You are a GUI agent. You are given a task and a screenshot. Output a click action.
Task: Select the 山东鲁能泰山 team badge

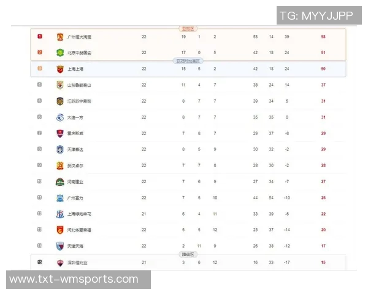coord(59,85)
